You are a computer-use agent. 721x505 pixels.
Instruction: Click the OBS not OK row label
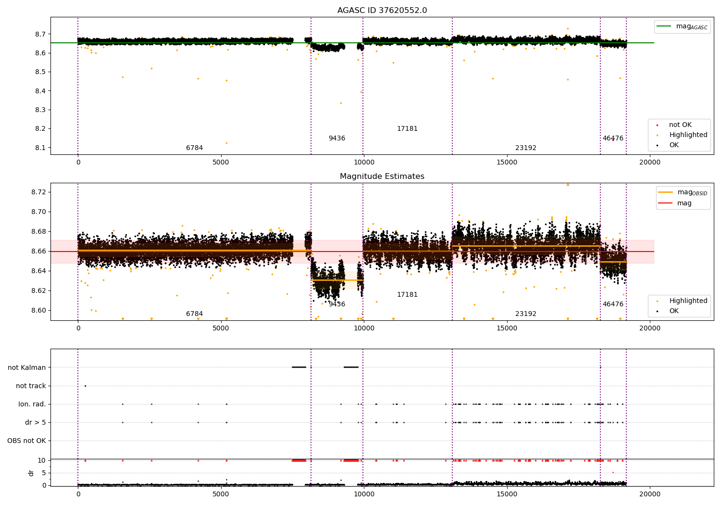coord(27,441)
